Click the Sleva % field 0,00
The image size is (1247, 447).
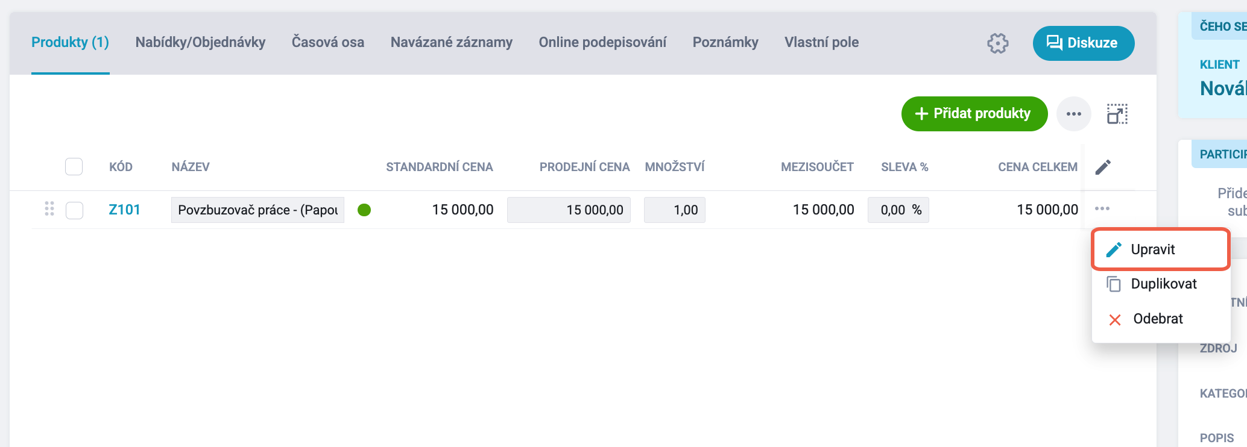coord(898,210)
